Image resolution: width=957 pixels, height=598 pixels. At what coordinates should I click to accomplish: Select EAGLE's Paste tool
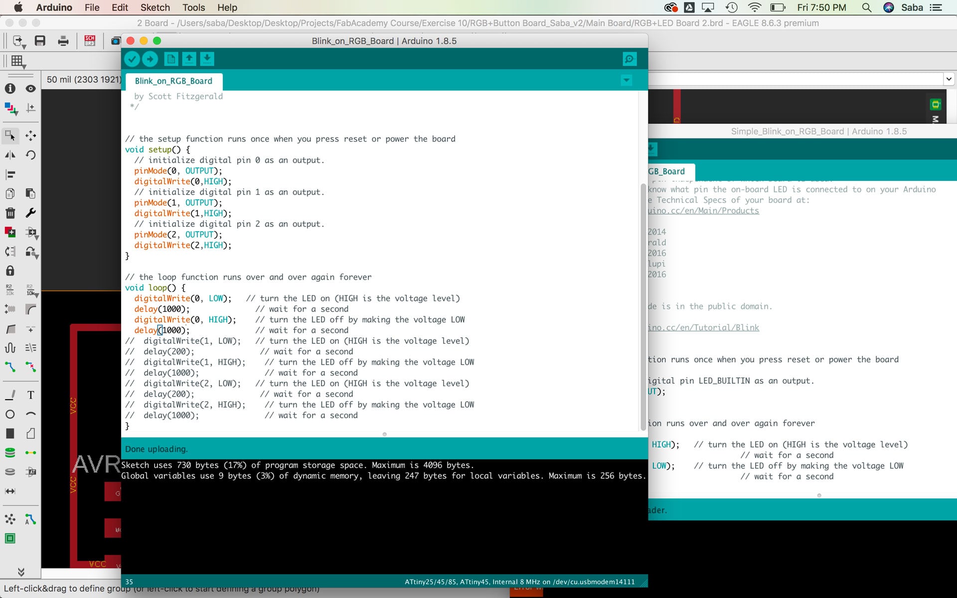point(31,193)
